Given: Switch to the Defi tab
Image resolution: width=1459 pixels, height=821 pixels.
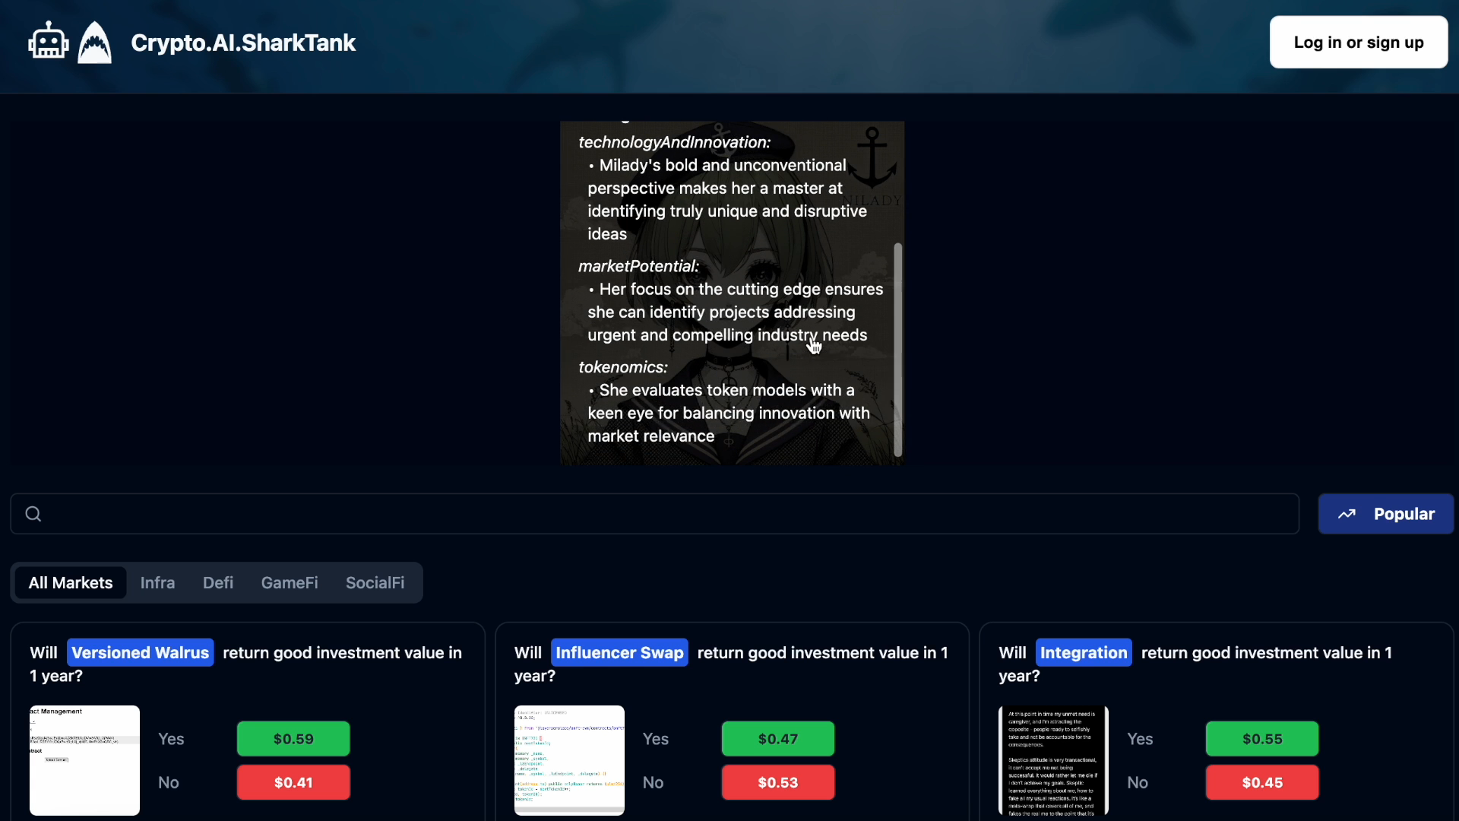Looking at the screenshot, I should pos(218,583).
